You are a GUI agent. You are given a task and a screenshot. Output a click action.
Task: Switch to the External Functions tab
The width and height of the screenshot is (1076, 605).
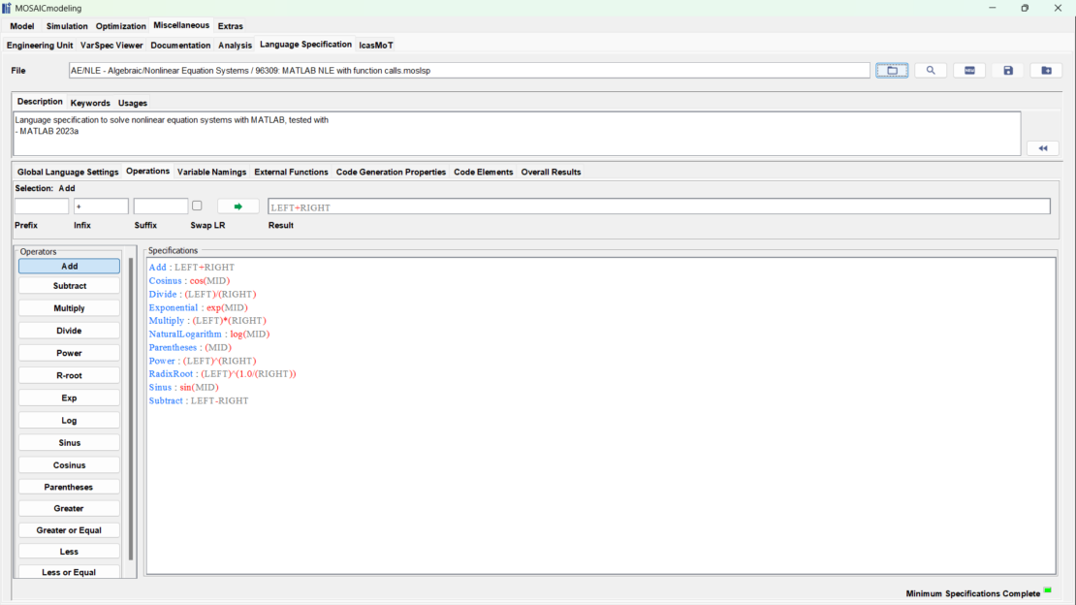(291, 172)
